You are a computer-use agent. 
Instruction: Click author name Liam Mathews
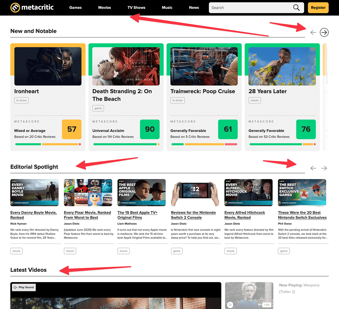pyautogui.click(x=127, y=224)
